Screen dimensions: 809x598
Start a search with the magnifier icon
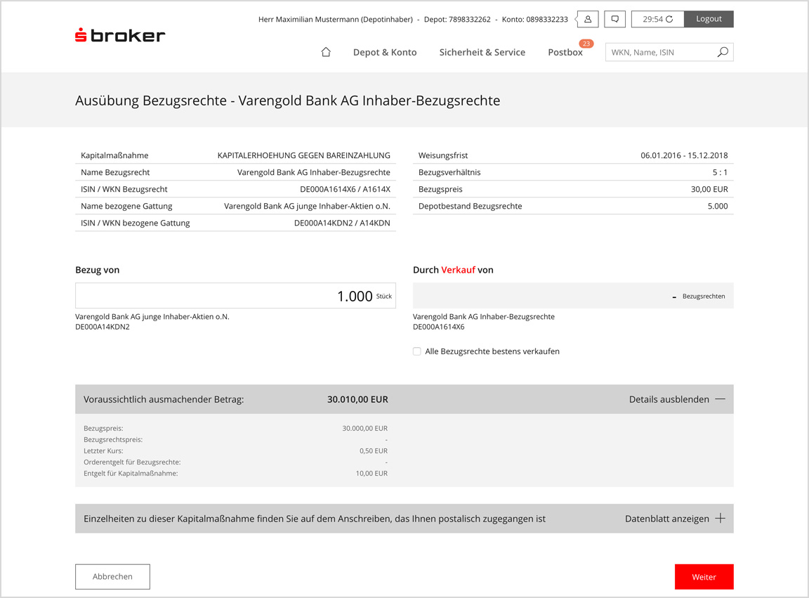point(723,52)
